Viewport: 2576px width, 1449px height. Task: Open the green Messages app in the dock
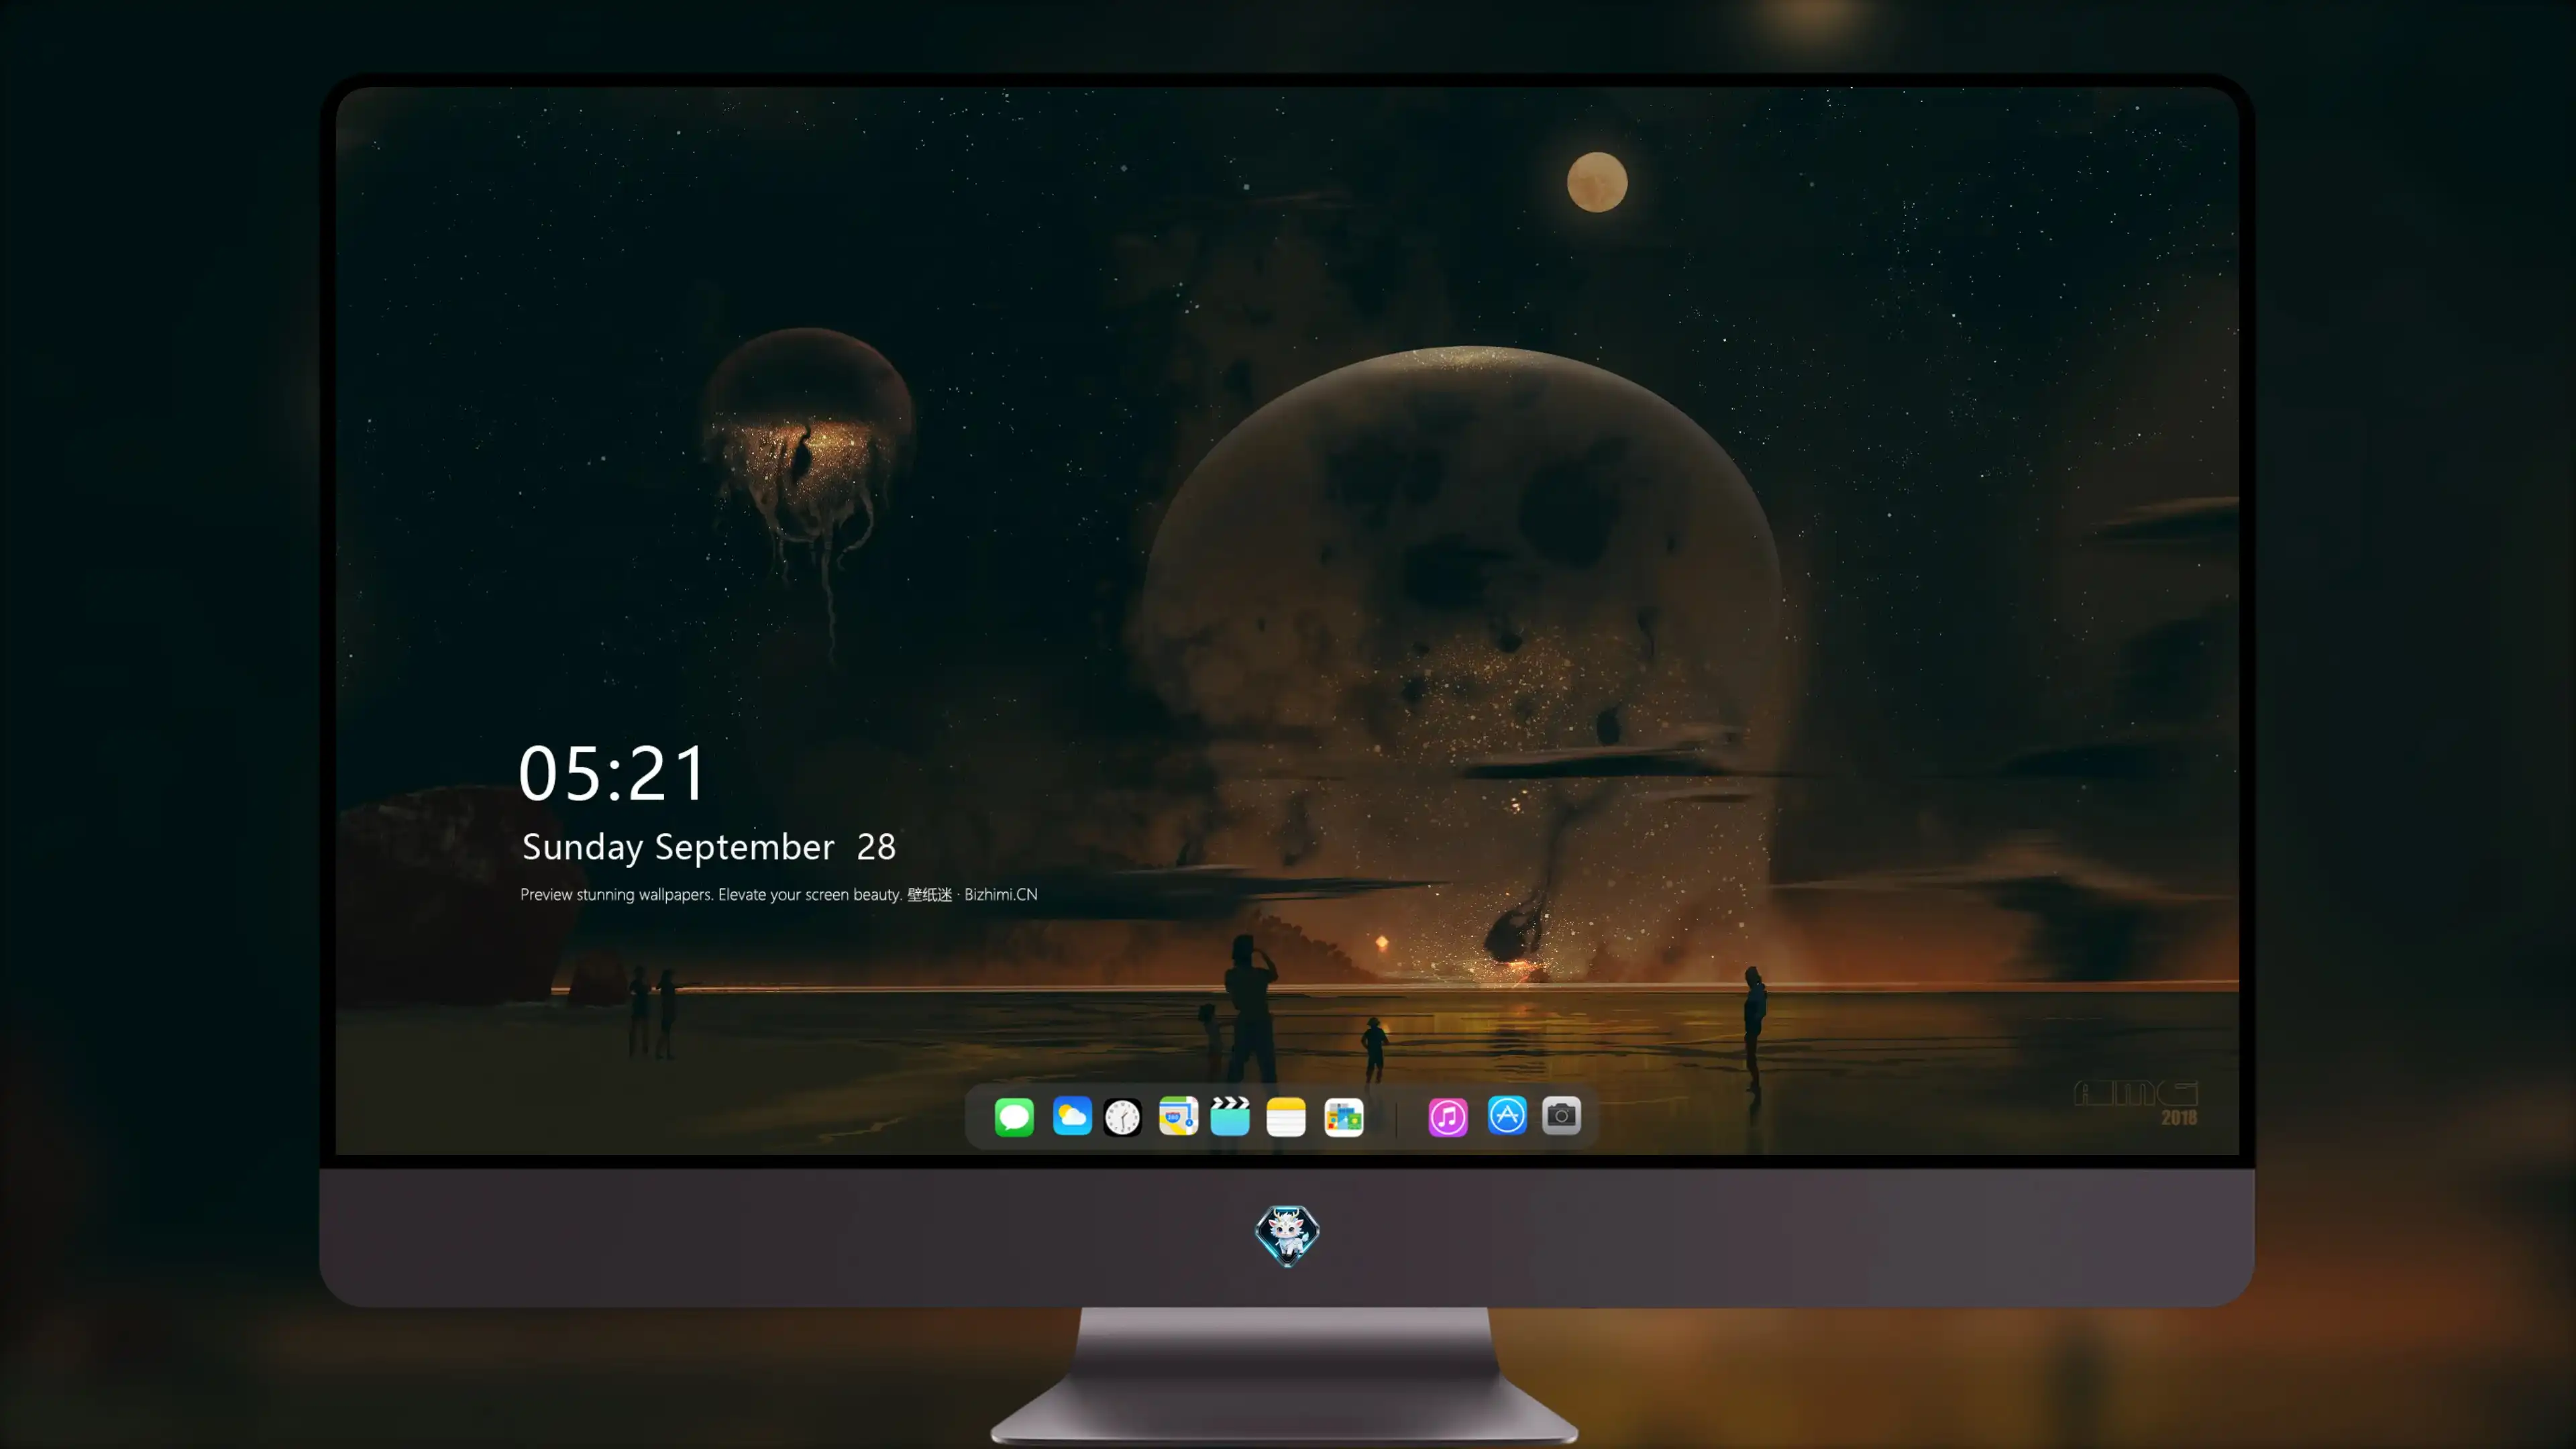pos(1014,1117)
